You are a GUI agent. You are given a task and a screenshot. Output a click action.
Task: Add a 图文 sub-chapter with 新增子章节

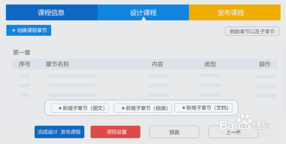80,108
